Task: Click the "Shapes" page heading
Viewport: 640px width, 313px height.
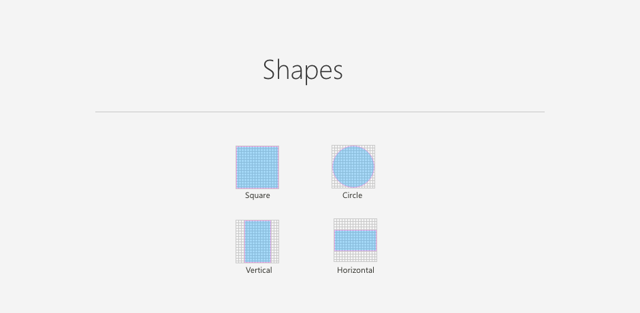Action: [303, 70]
